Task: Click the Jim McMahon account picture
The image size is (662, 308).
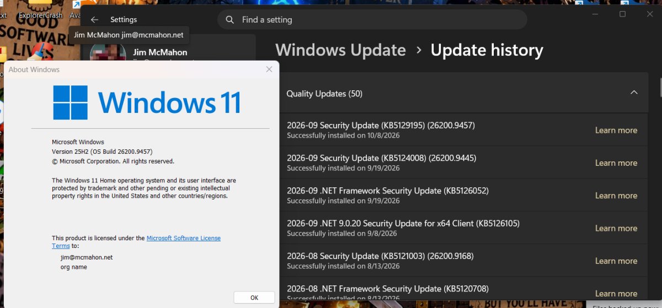Action: click(x=109, y=53)
